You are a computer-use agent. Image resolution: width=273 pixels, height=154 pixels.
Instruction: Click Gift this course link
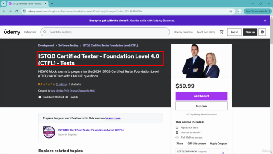[x=197, y=143]
